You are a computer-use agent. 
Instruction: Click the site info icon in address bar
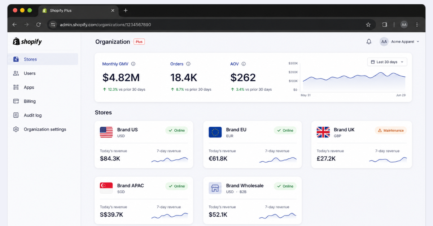coord(53,24)
